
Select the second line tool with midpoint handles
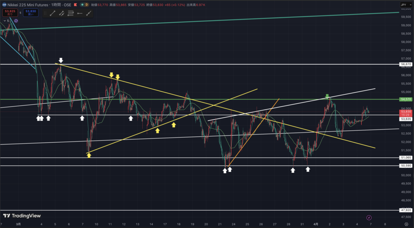(61, 13)
